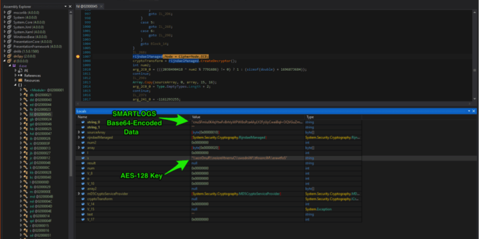This screenshot has width=479, height=239.
Task: Collapse the d.exe module node
Action: (10, 66)
